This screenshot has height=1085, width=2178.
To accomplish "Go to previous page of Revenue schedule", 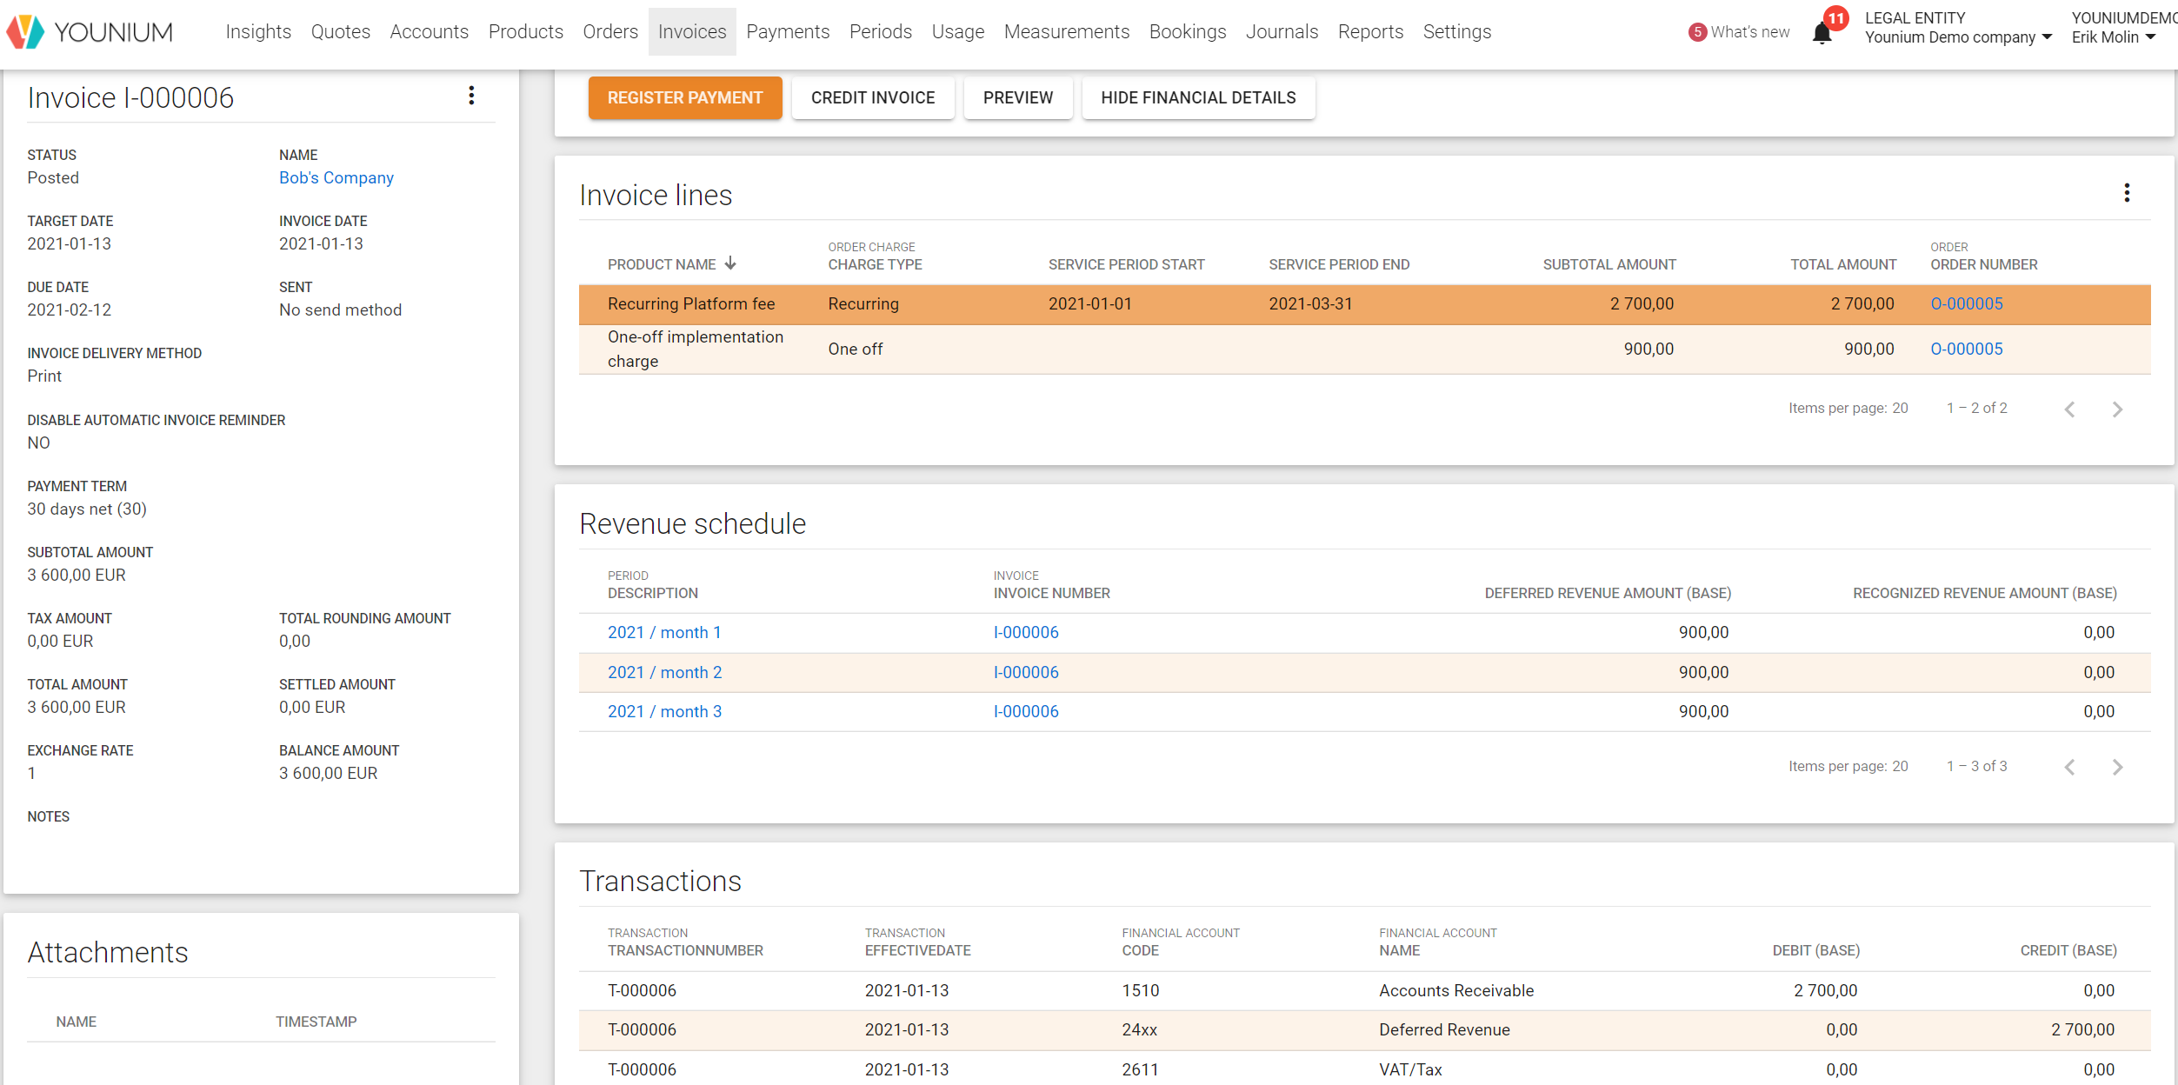I will coord(2070,767).
